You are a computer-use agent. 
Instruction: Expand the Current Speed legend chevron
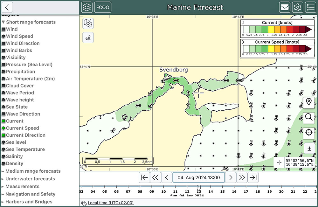(243, 42)
